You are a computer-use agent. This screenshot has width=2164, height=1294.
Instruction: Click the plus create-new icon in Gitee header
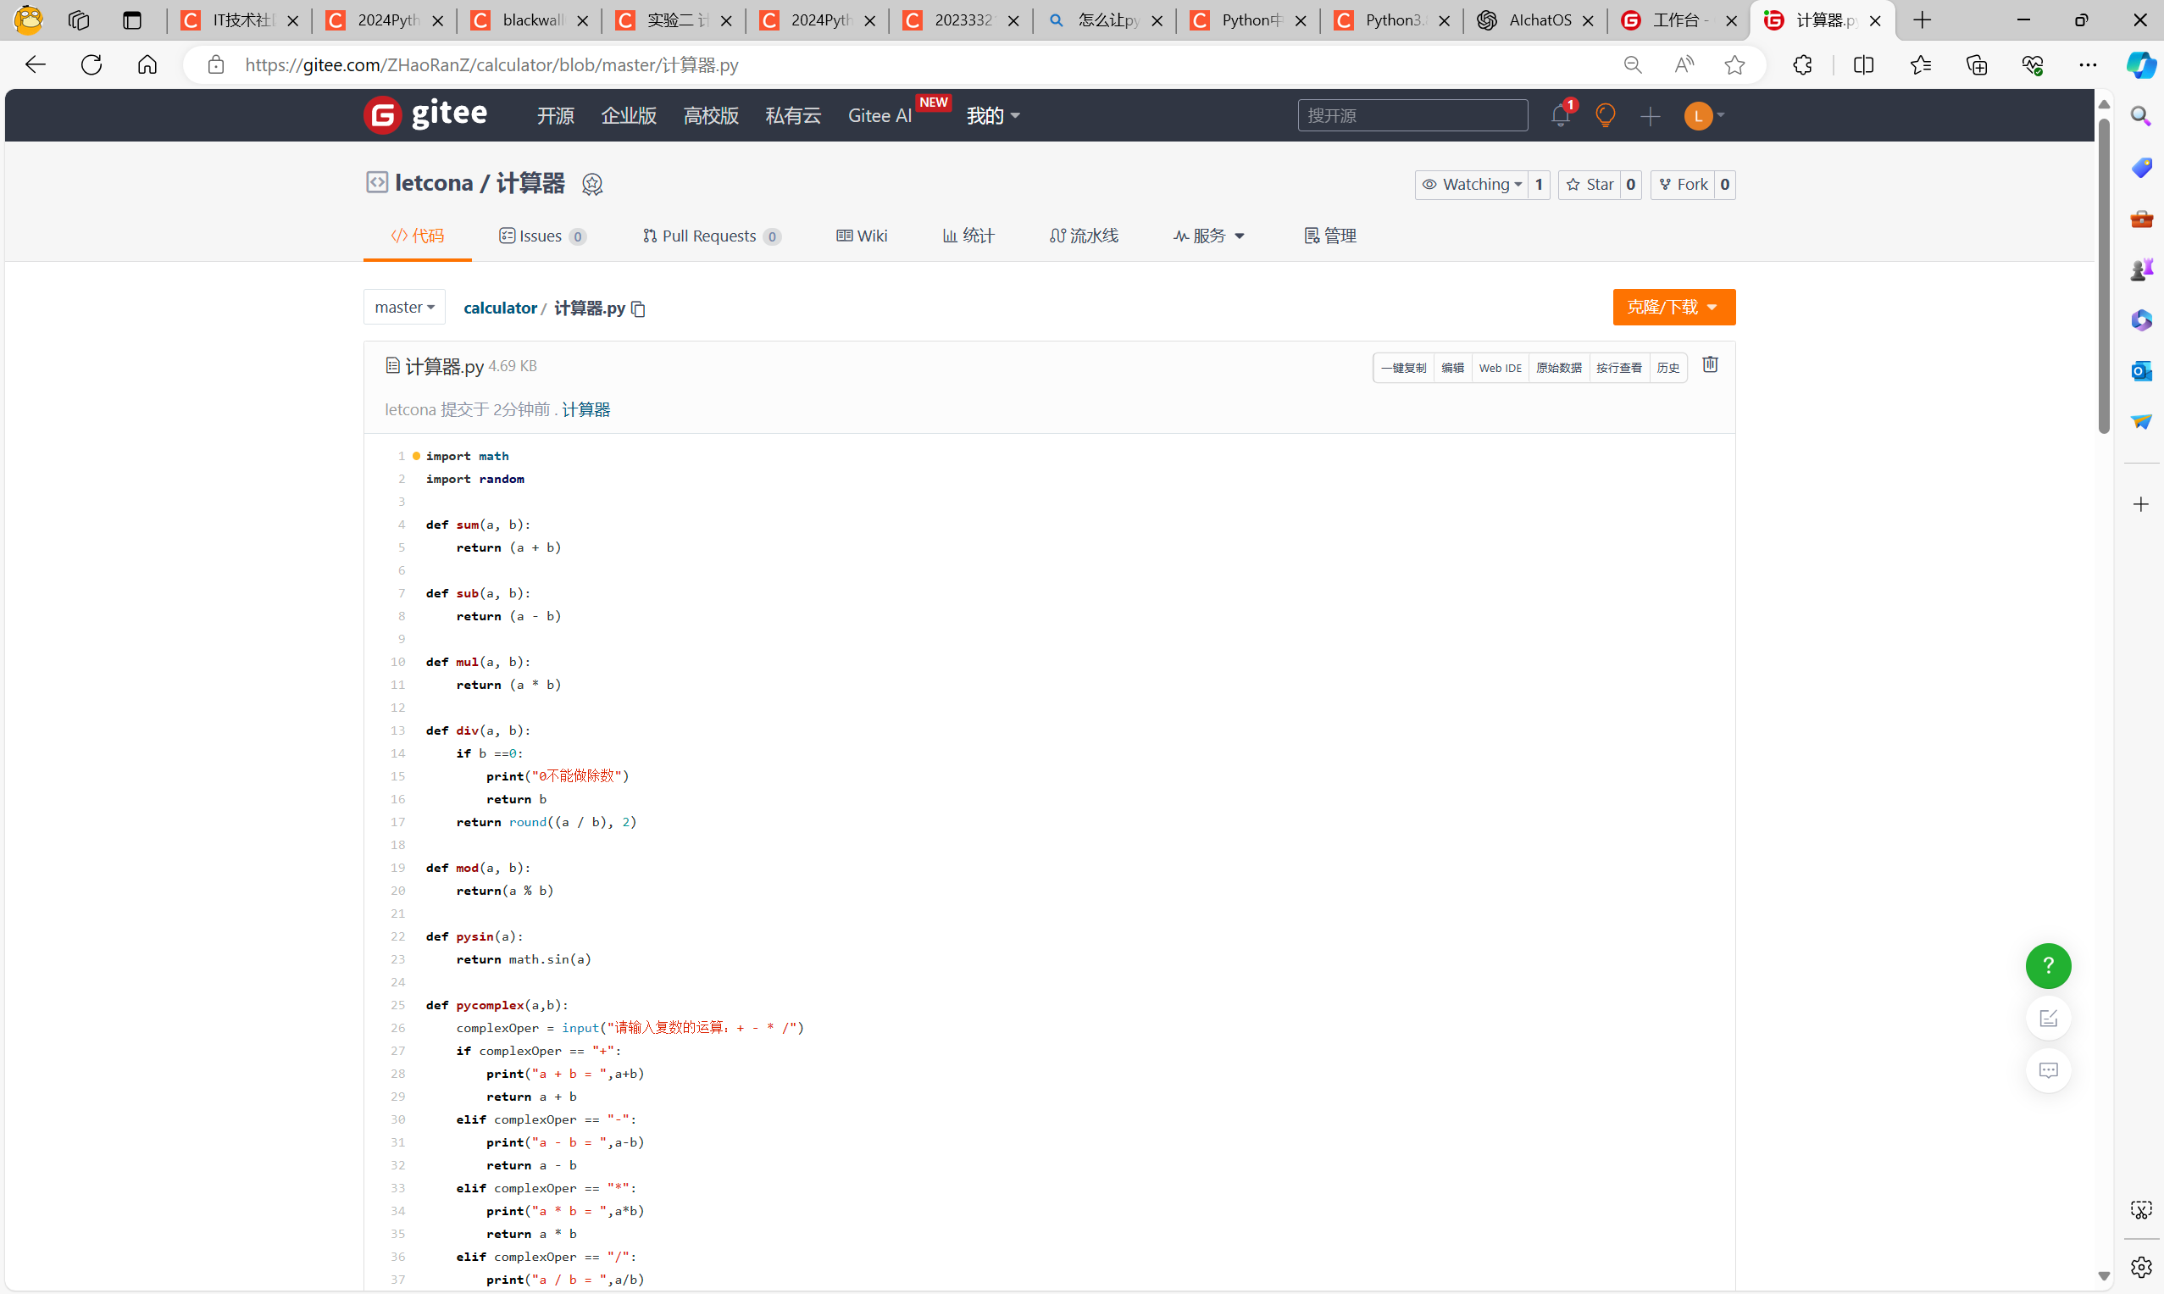1650,116
